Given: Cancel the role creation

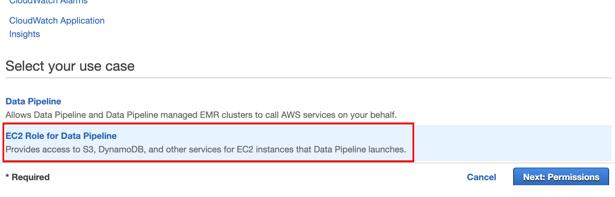Looking at the screenshot, I should click(482, 177).
